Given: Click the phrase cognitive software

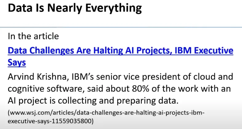Looking at the screenshot, I should point(46,89).
